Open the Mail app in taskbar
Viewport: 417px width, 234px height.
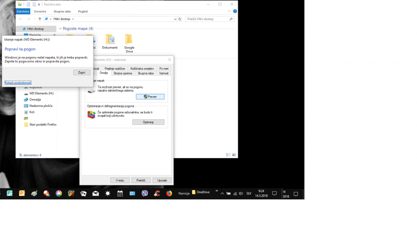click(x=95, y=193)
